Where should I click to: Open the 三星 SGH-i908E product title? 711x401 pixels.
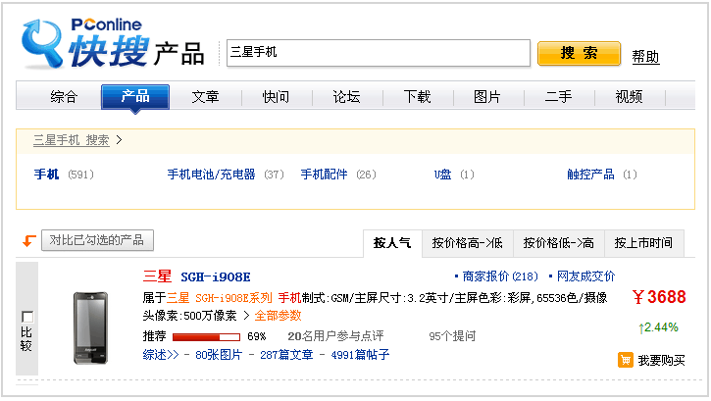click(x=196, y=276)
